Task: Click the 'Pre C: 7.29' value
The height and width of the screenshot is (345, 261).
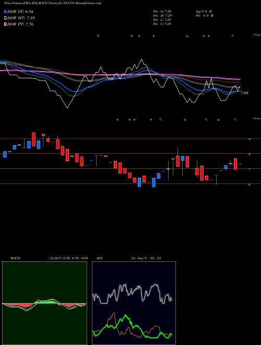Action: (x=162, y=24)
